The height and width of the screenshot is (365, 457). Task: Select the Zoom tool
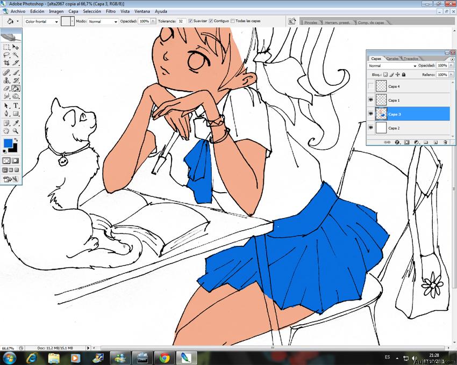[x=16, y=131]
